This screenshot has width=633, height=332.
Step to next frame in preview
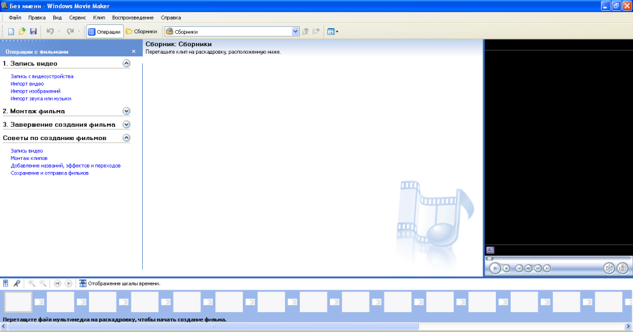(x=538, y=268)
